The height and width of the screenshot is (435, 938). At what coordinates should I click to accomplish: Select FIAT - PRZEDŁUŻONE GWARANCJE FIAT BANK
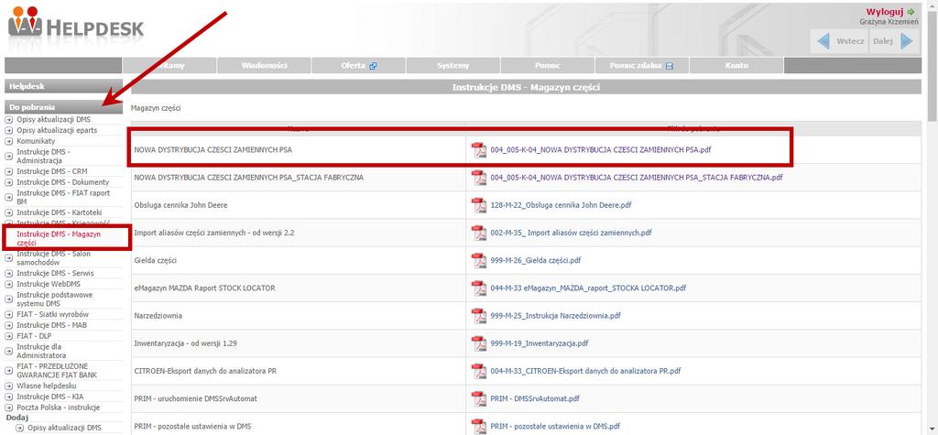tap(57, 370)
